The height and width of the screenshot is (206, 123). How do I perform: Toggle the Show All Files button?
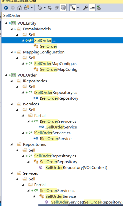63,8
